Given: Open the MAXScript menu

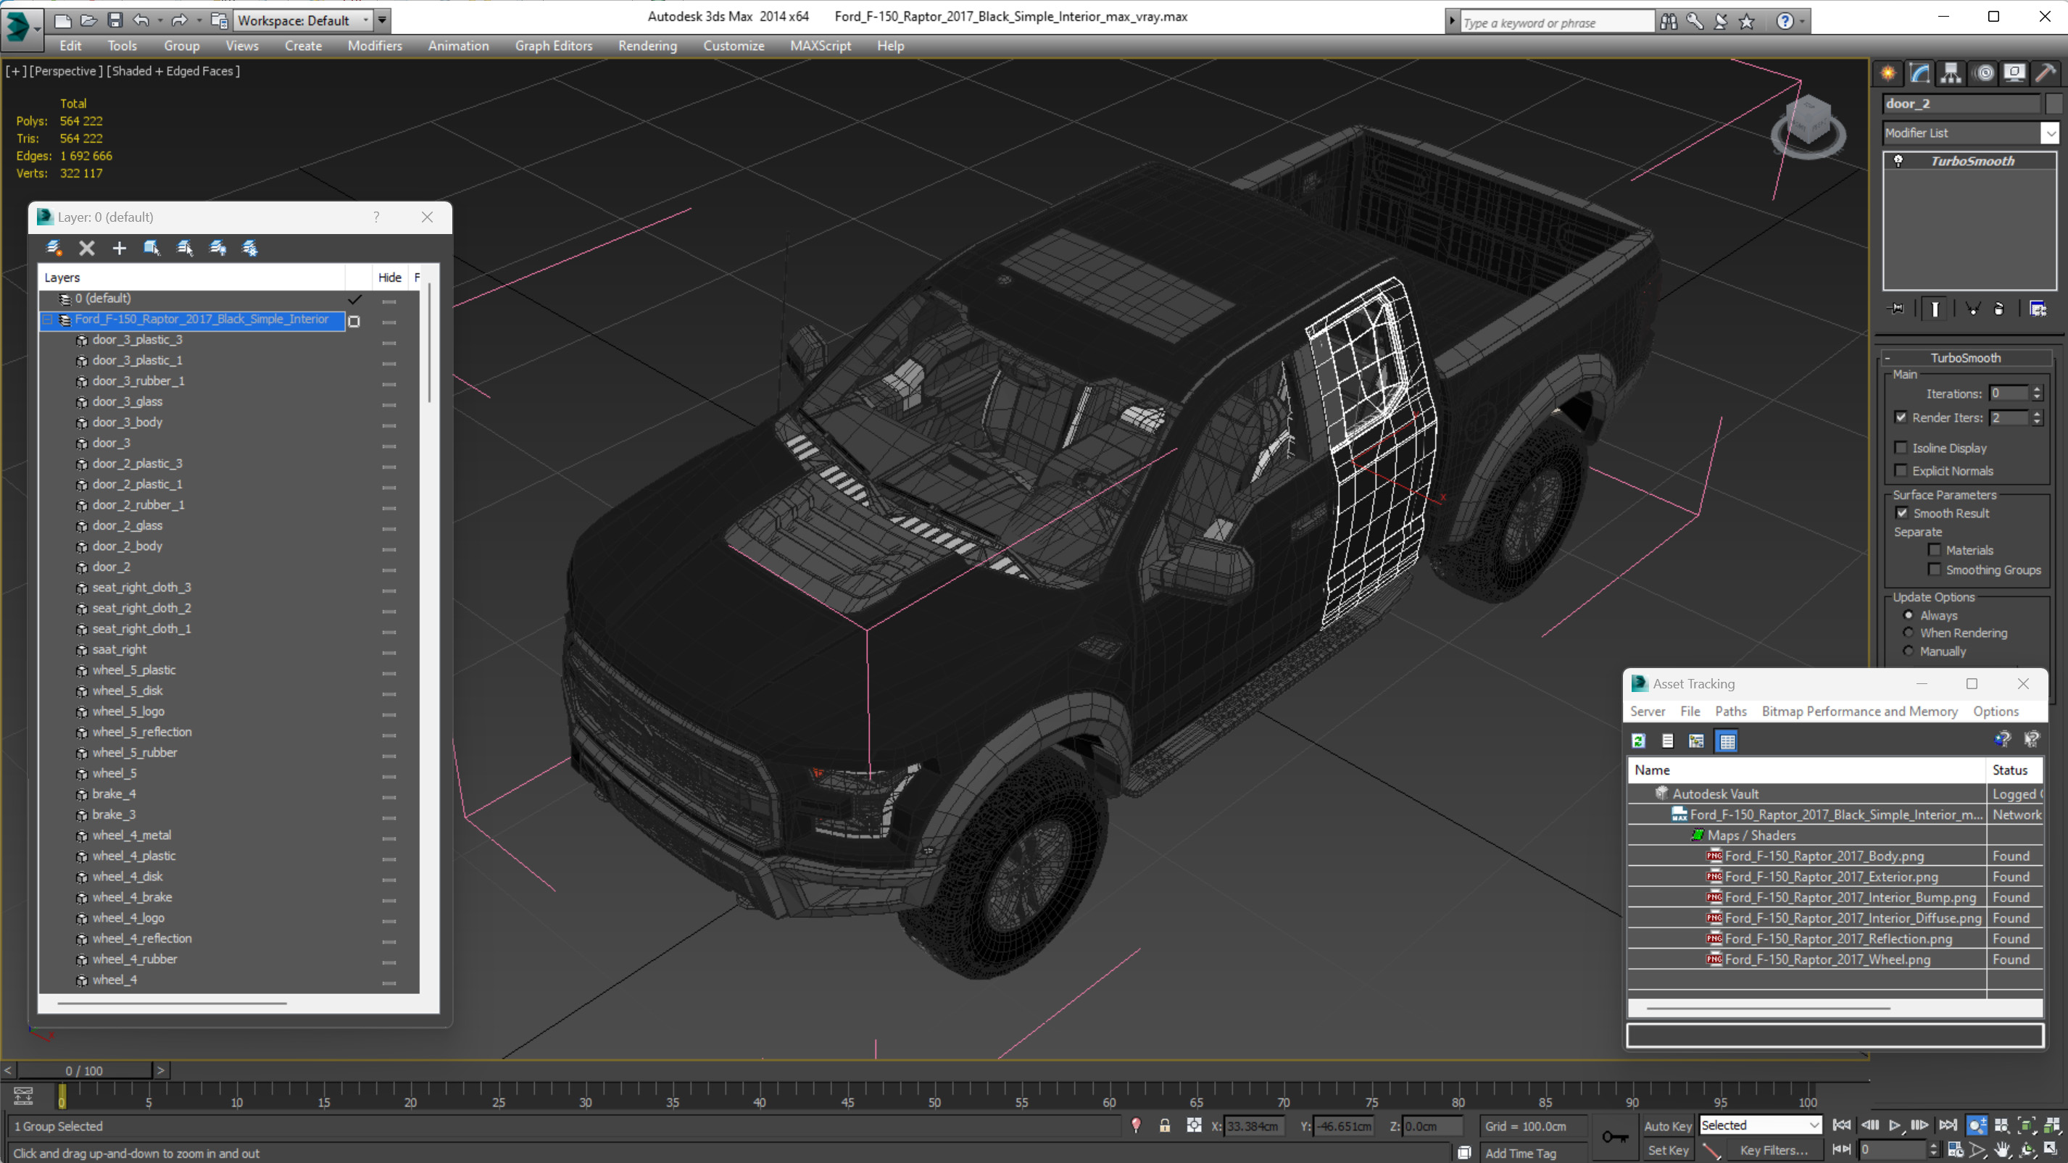Looking at the screenshot, I should 820,46.
